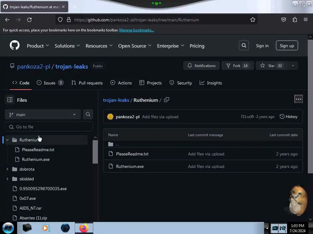
Task: Open the Projects tab
Action: [x=150, y=83]
